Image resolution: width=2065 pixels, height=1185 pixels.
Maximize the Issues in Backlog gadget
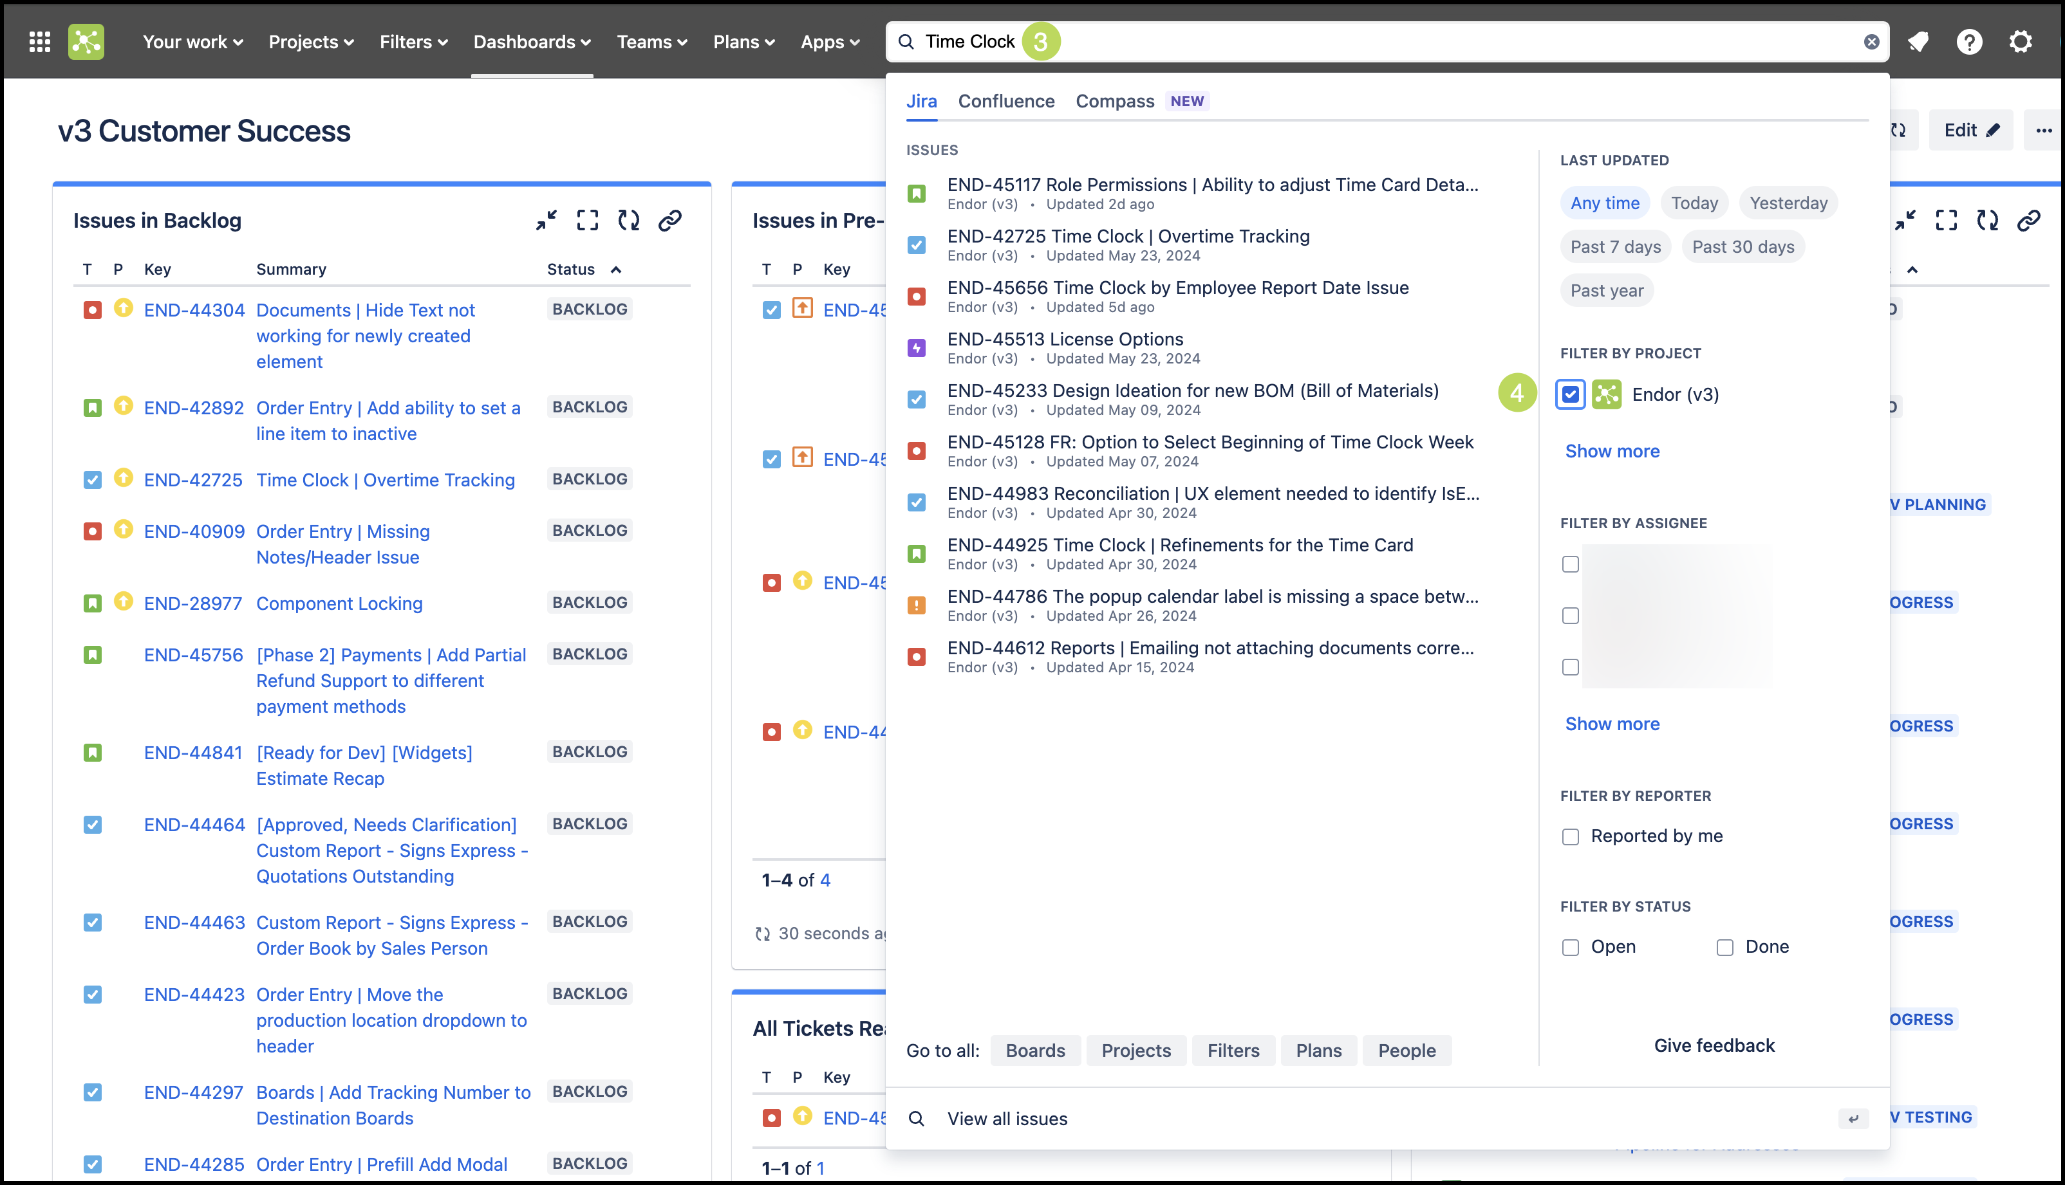click(x=587, y=220)
